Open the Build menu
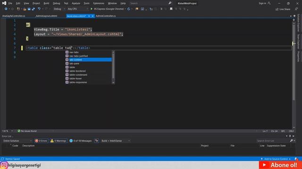This screenshot has width=302, height=169. (46, 3)
